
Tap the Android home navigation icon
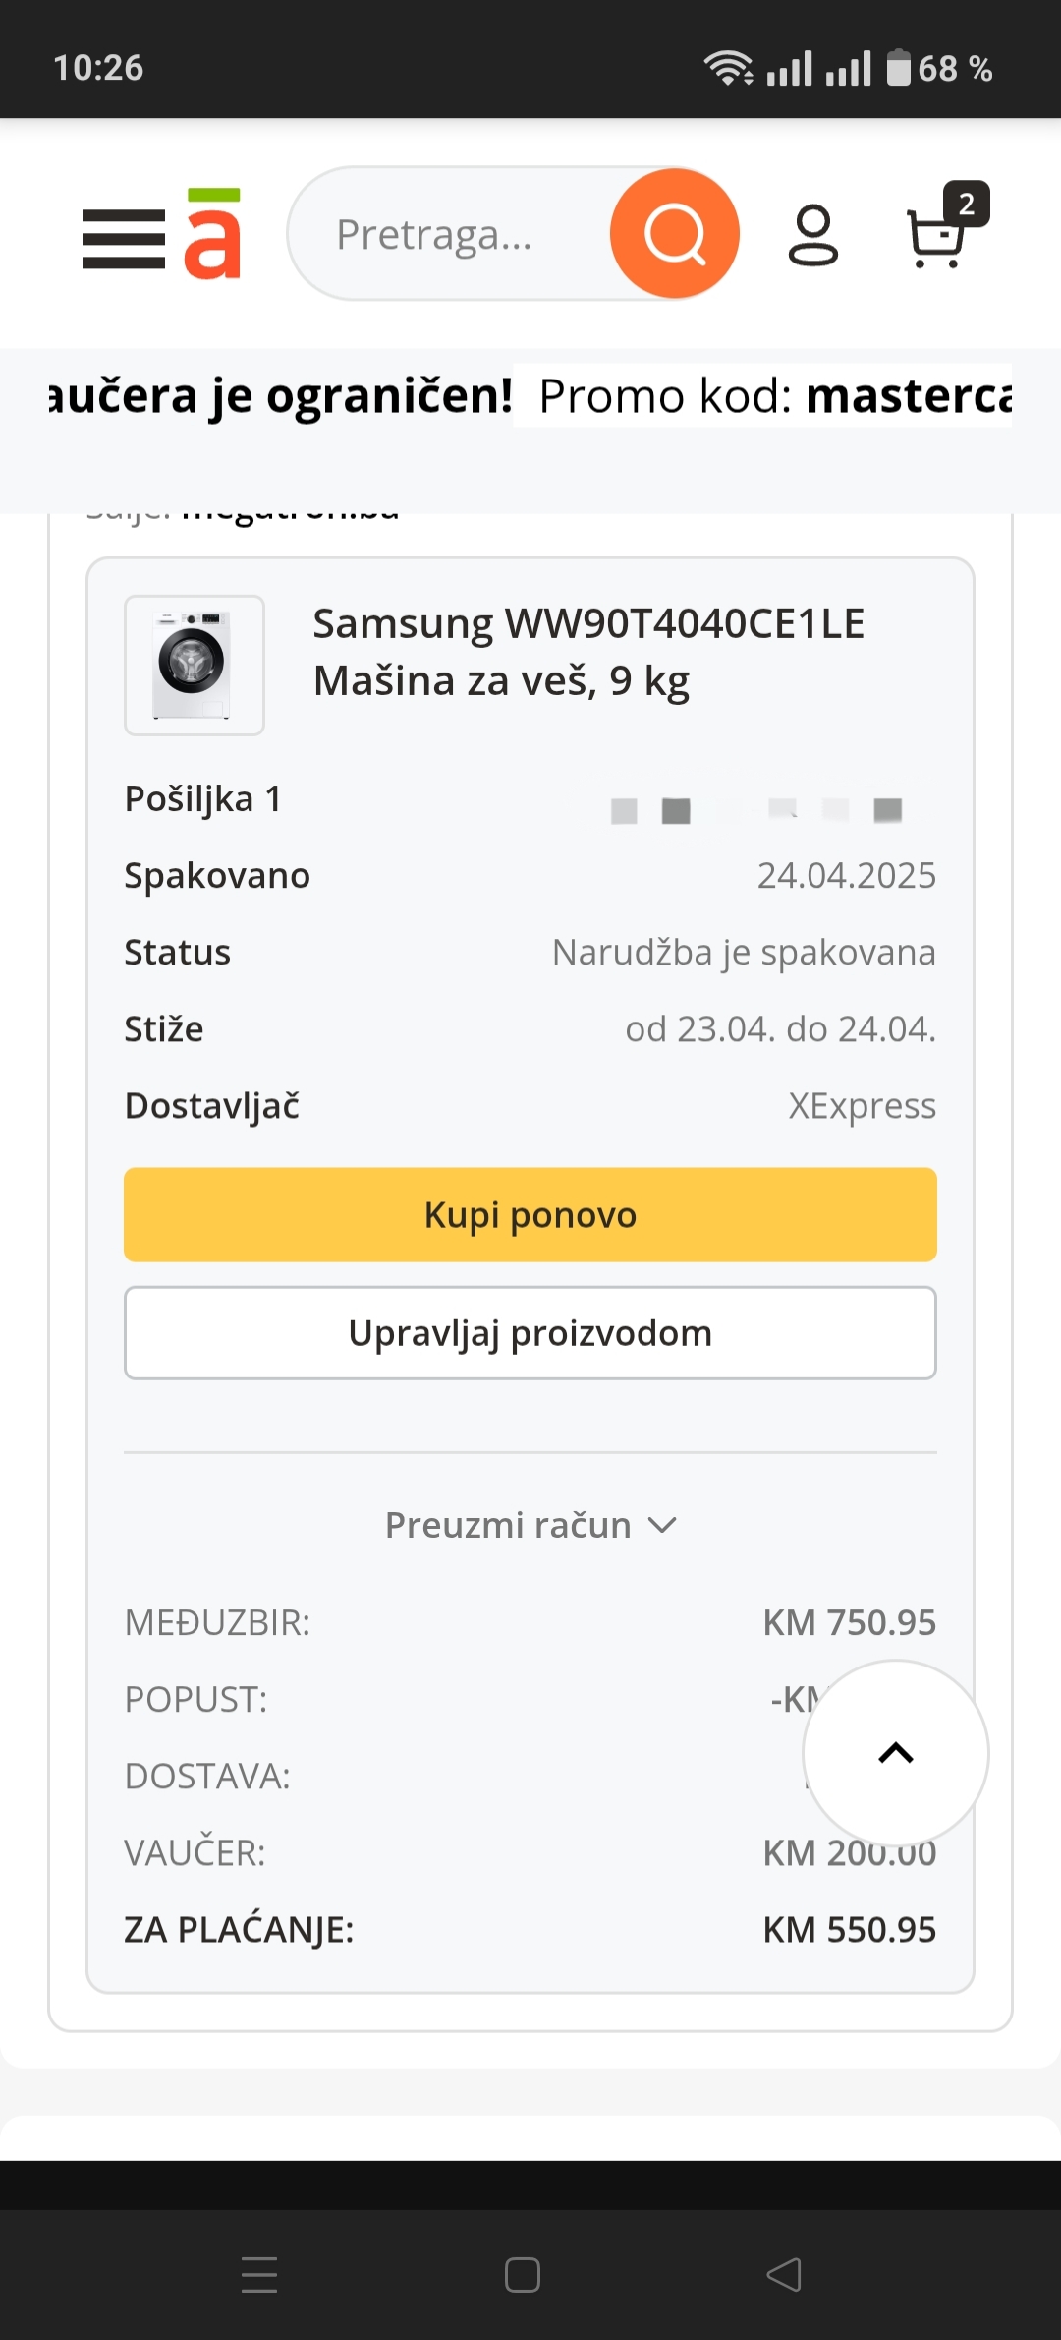click(523, 2274)
